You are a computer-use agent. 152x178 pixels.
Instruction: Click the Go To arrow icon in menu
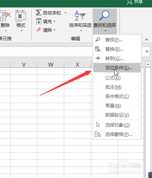click(98, 58)
